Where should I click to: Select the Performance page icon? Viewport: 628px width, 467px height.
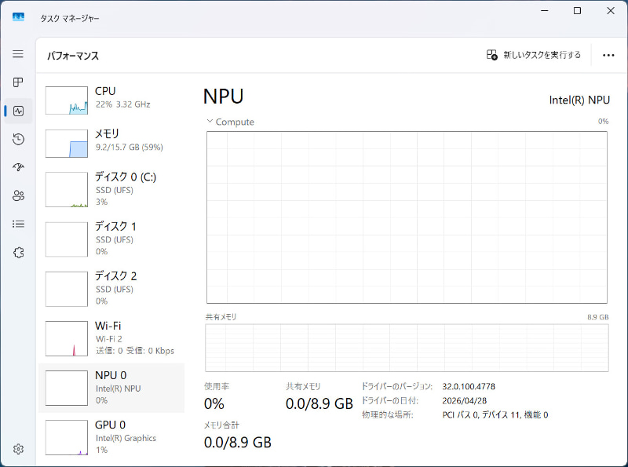(18, 111)
